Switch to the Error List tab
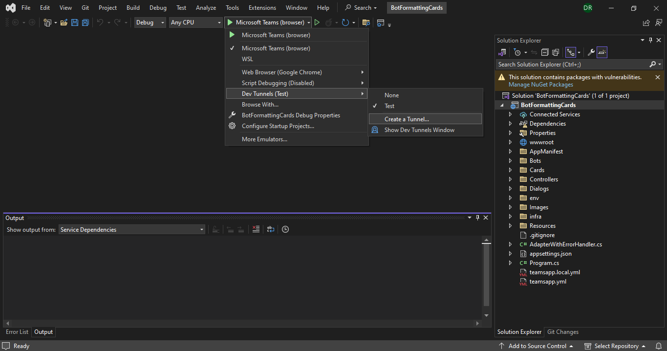Screen dimensions: 667x351 click(x=17, y=332)
